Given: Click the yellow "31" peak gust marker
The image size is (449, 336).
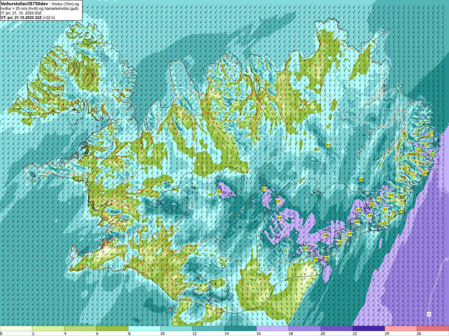Looking at the screenshot, I should click(385, 209).
